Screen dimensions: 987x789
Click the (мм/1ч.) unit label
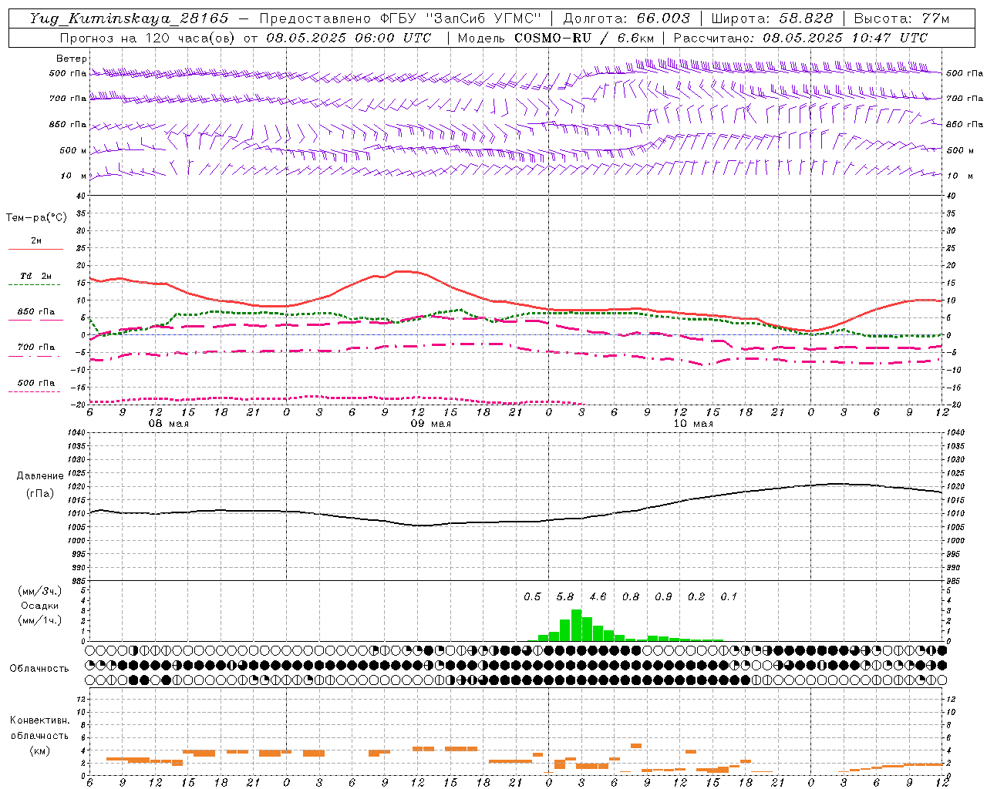(40, 620)
